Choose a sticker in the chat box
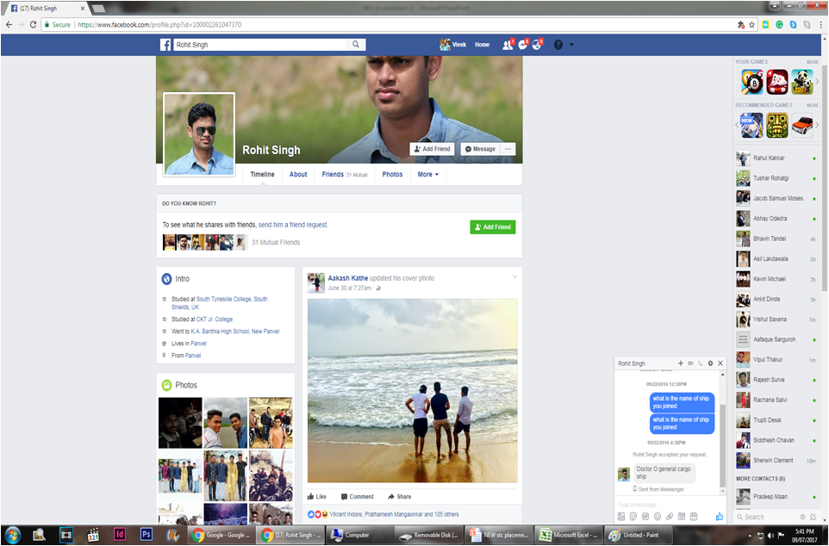 [x=633, y=517]
